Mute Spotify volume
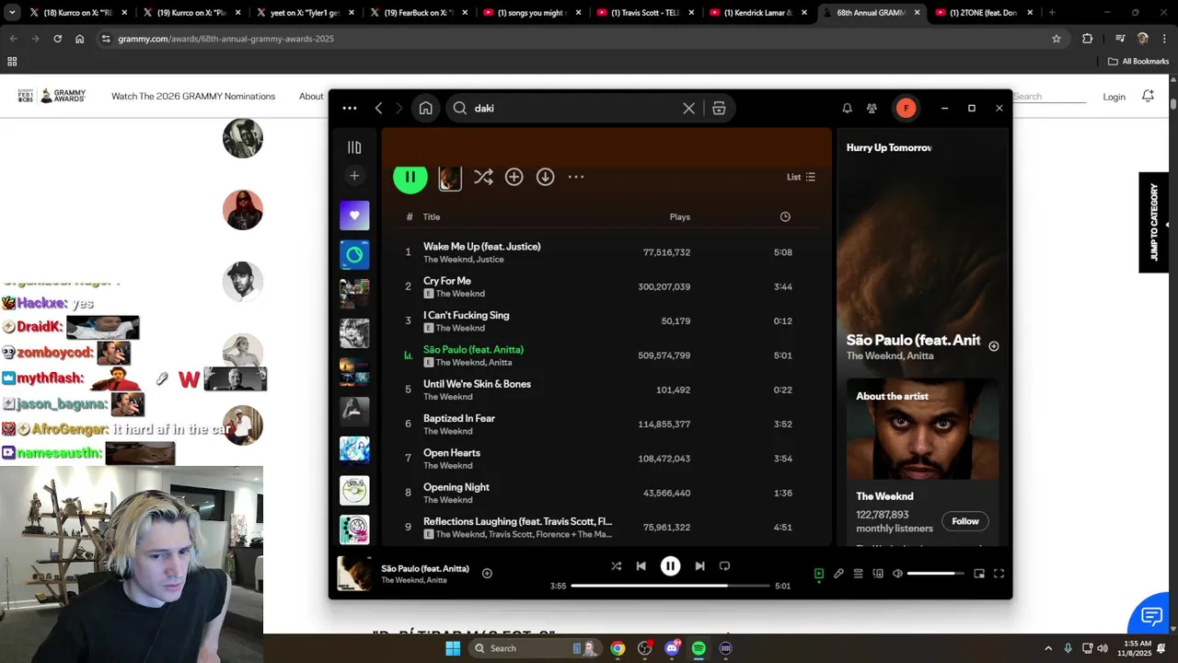1178x663 pixels. tap(897, 574)
